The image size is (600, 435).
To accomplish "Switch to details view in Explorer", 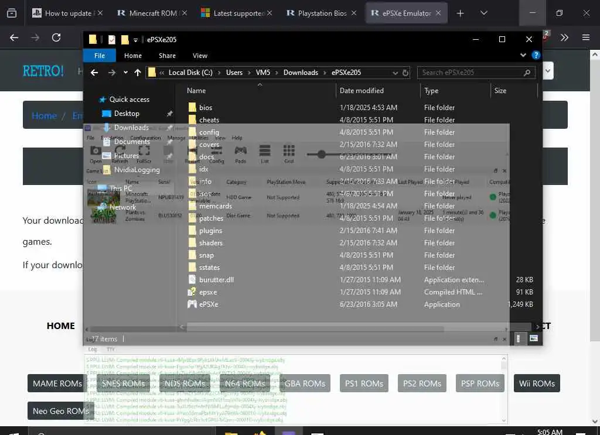I will (x=518, y=338).
